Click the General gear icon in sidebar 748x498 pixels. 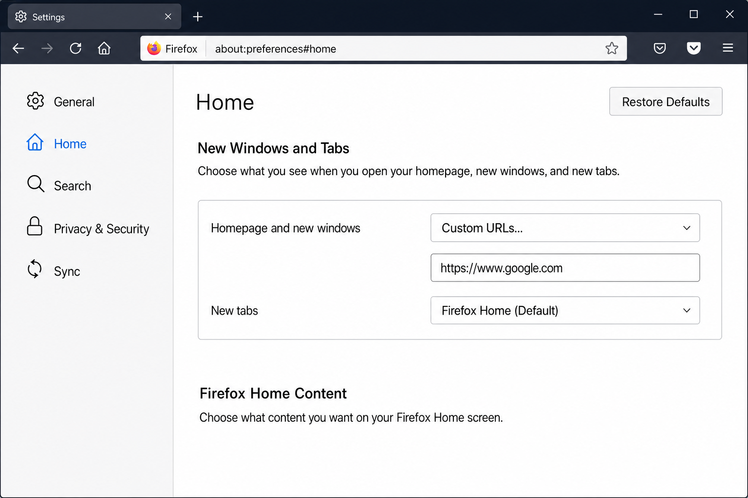click(36, 101)
